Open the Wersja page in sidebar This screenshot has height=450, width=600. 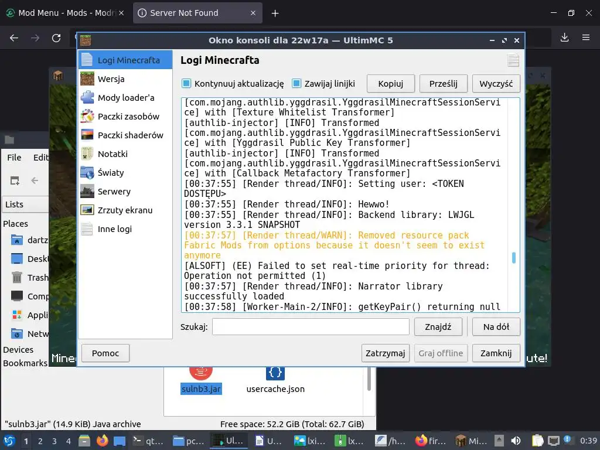click(x=125, y=79)
